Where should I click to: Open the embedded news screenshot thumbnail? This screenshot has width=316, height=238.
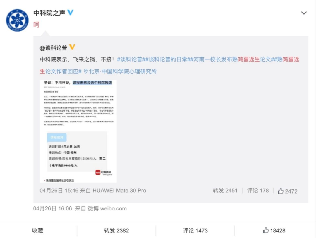point(78,130)
